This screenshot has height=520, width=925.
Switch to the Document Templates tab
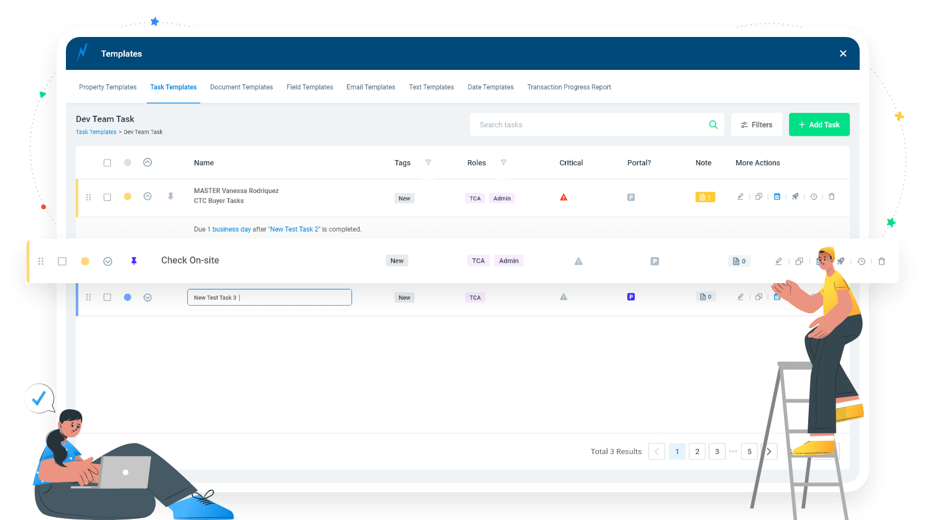click(x=241, y=87)
